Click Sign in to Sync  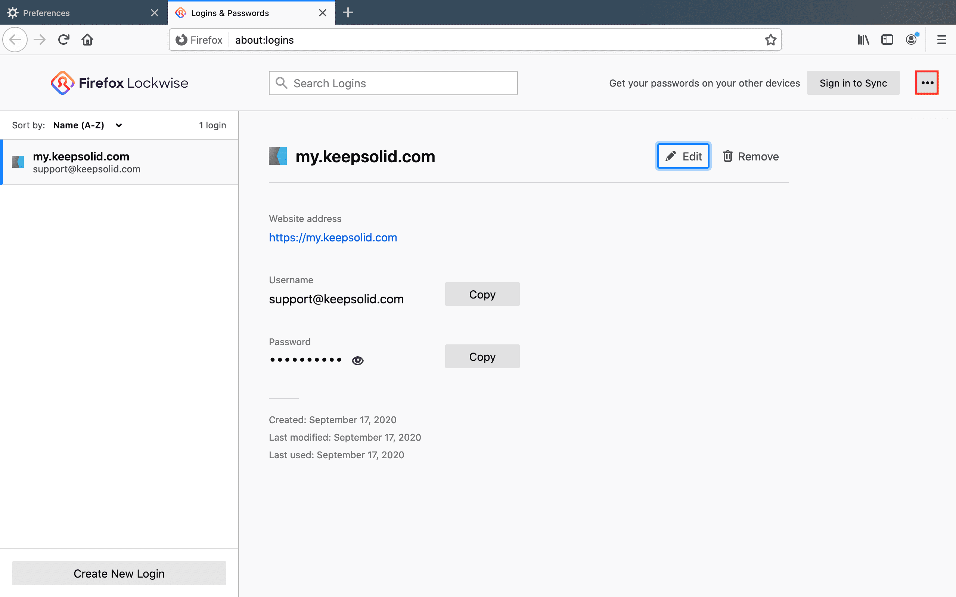point(853,83)
